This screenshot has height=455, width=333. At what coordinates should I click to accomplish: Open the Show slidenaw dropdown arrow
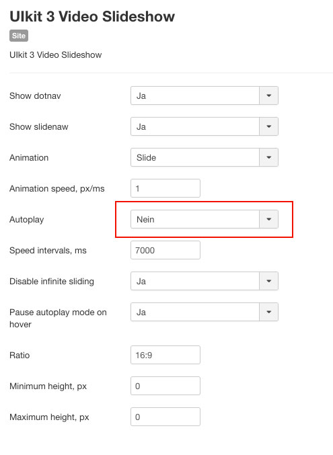tap(269, 126)
